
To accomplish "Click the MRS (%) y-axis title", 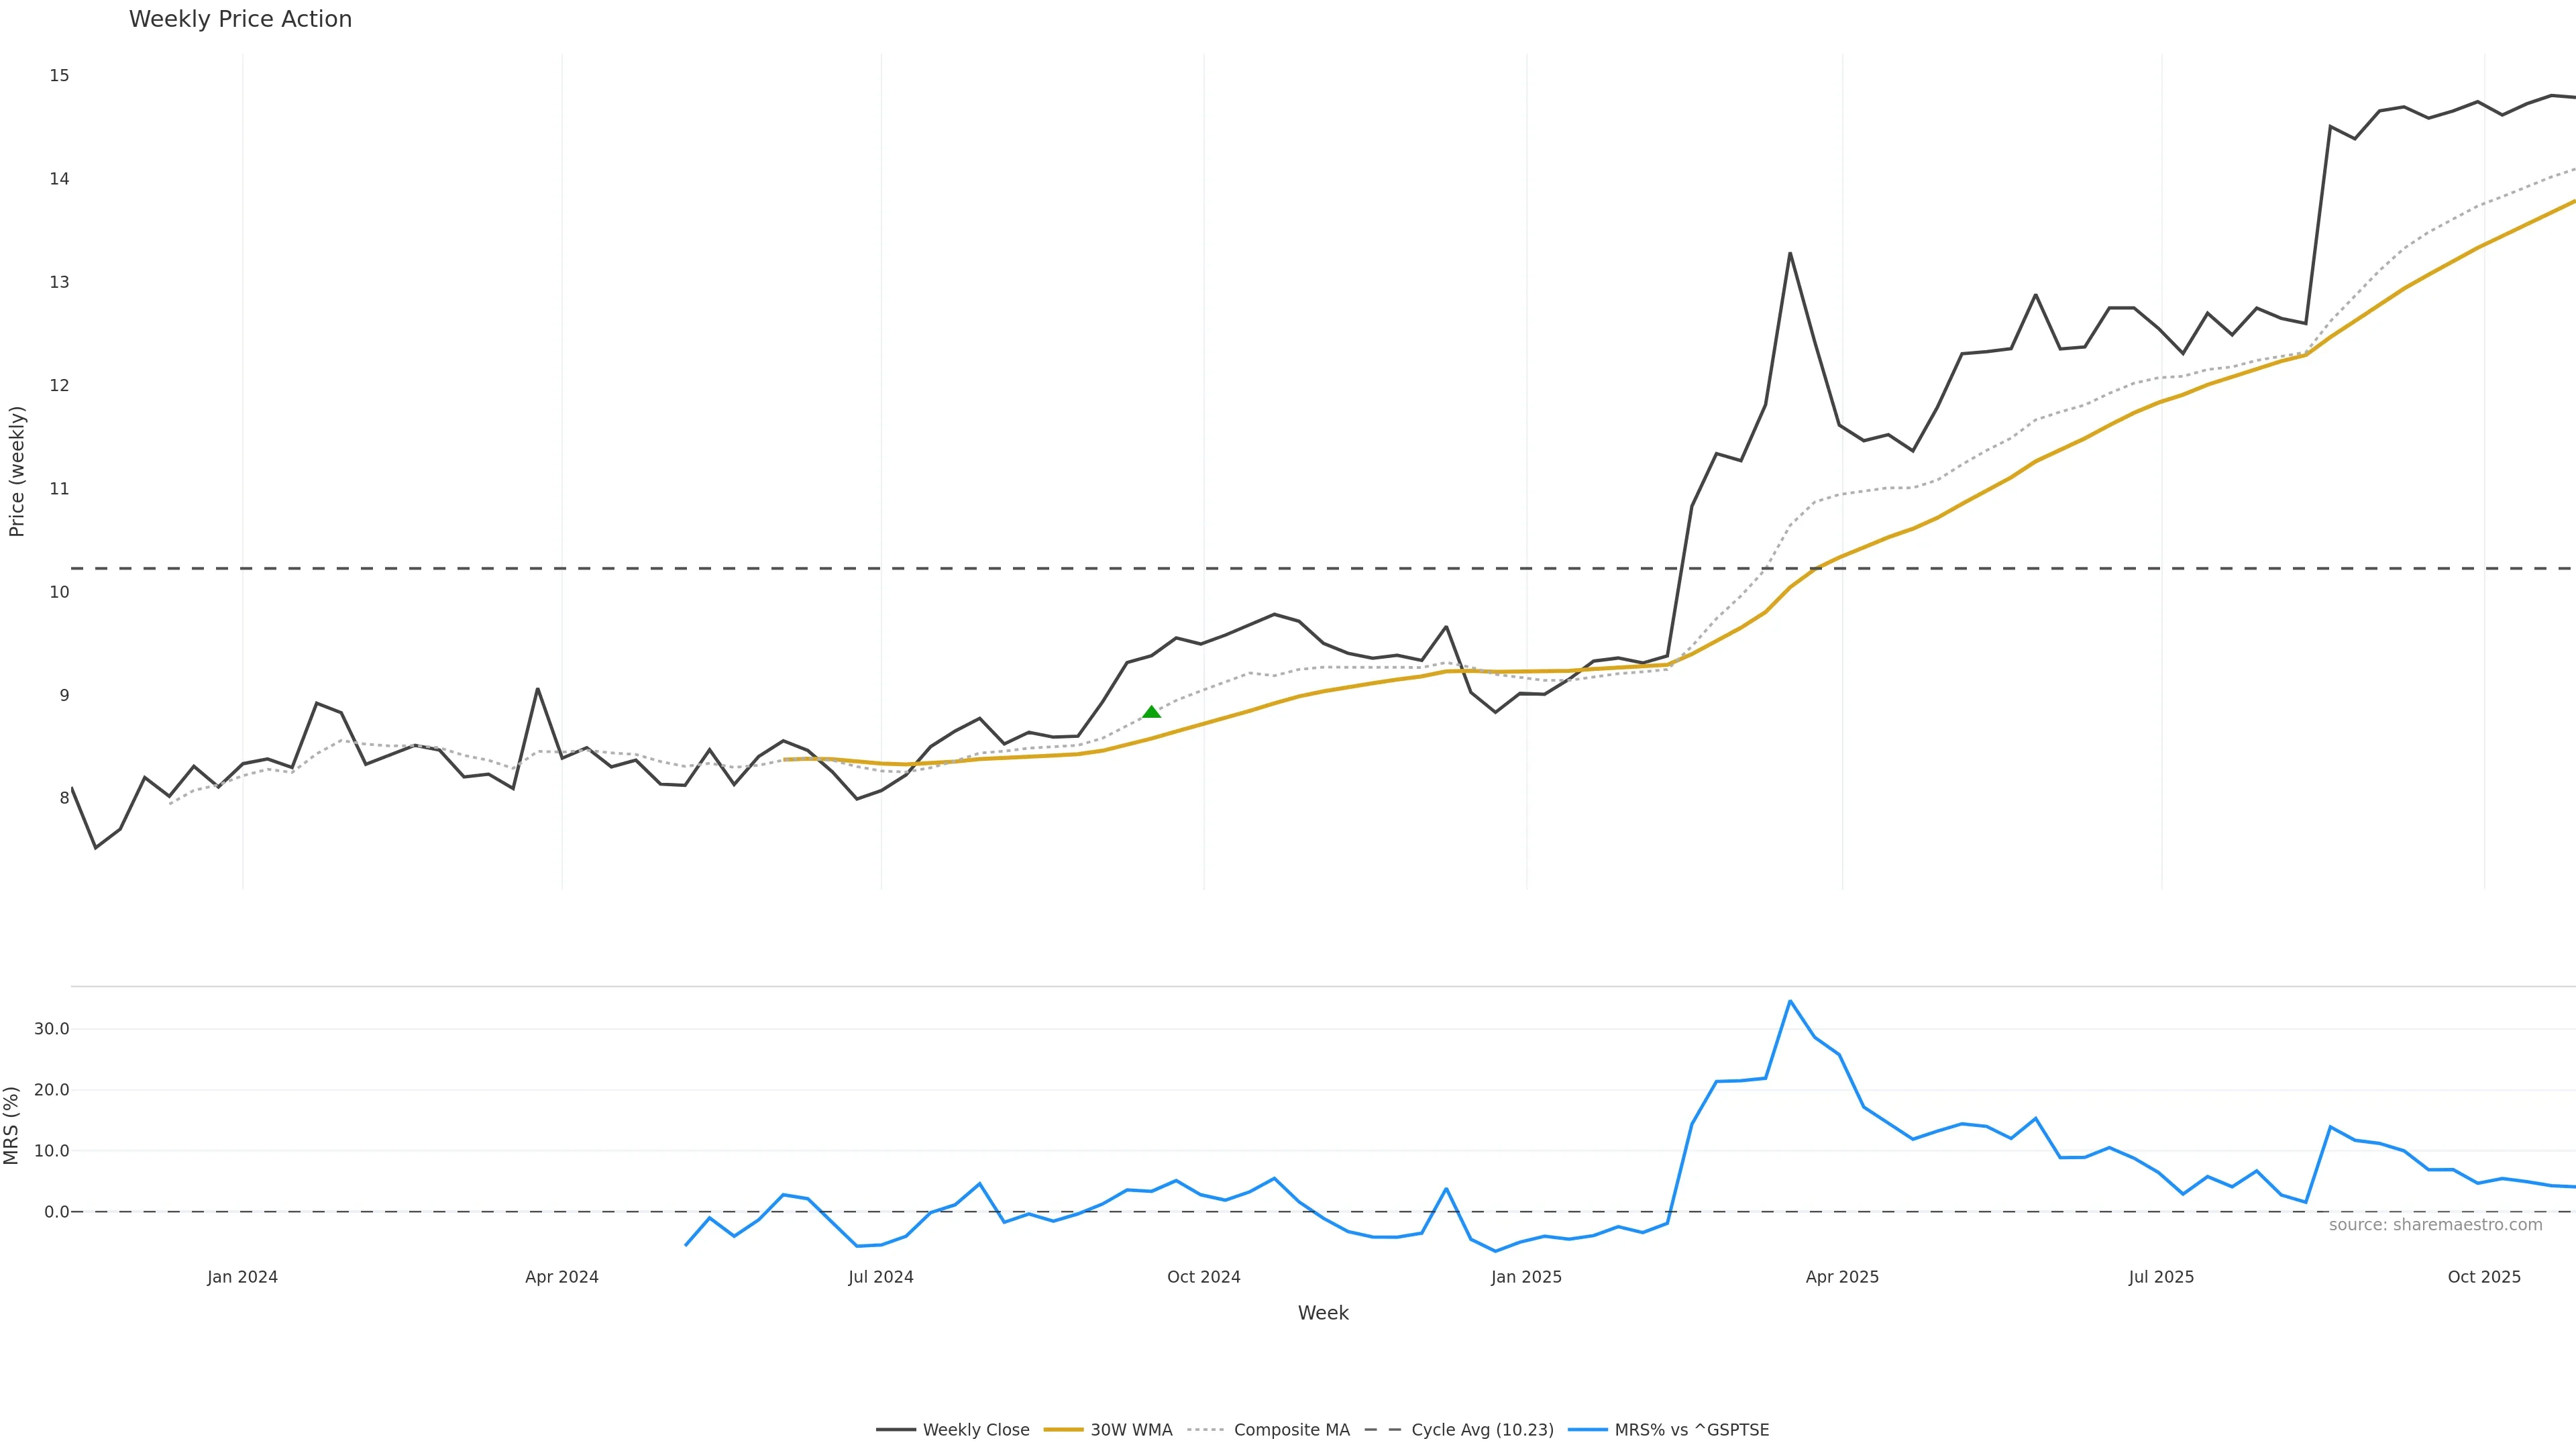I will pyautogui.click(x=12, y=1125).
